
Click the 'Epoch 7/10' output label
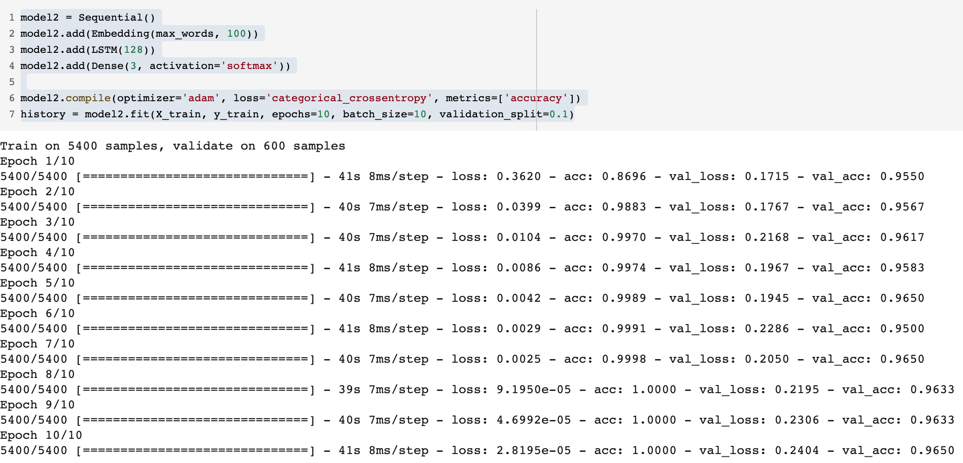click(x=38, y=344)
